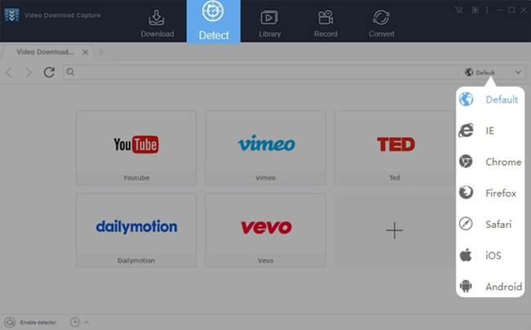
Task: Click the Safari compass icon
Action: coord(466,224)
